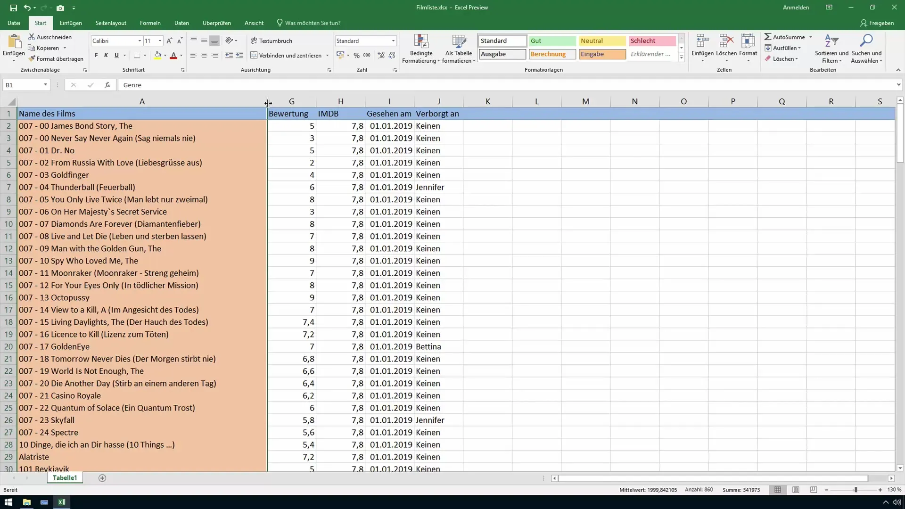This screenshot has height=509, width=905.
Task: Toggle underline formatting (U)
Action: [116, 55]
